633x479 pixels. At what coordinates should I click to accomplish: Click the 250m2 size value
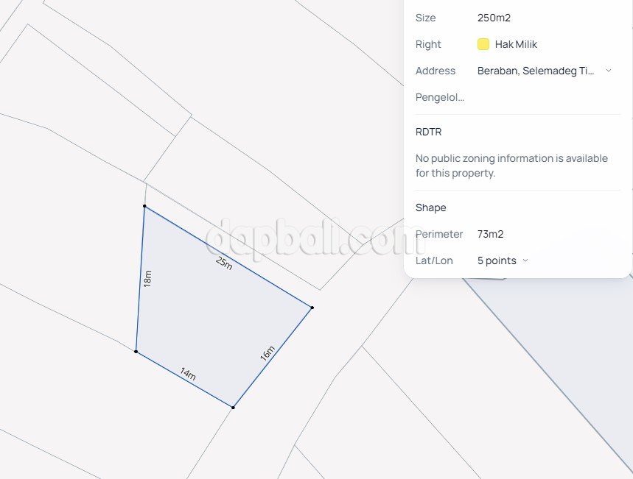coord(494,18)
